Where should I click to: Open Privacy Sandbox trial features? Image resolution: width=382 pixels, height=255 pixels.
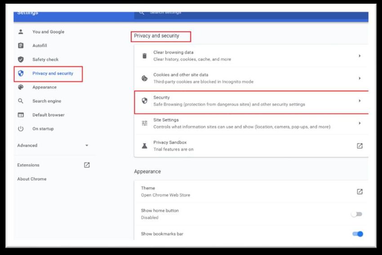[251, 146]
